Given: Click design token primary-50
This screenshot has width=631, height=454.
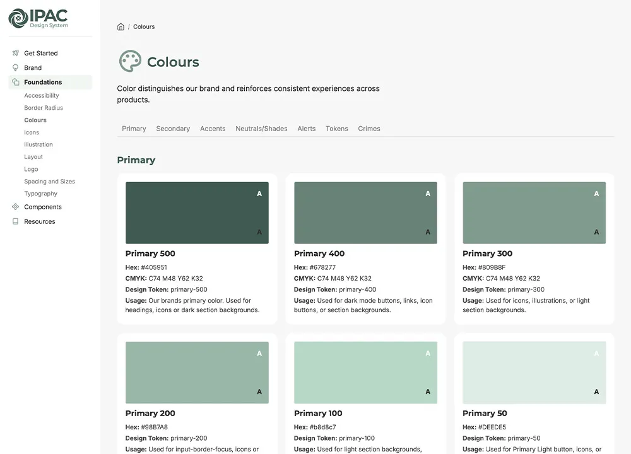Looking at the screenshot, I should coord(524,438).
